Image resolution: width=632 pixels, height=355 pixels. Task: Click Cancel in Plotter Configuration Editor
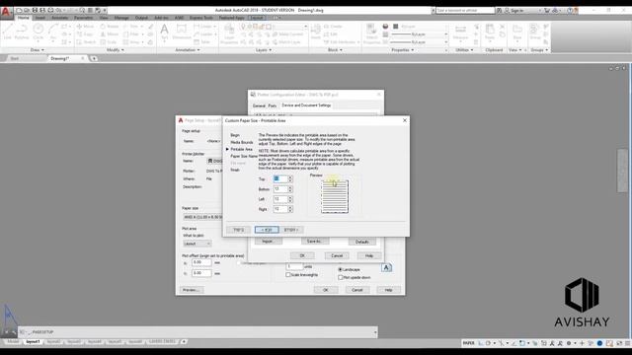tap(337, 255)
